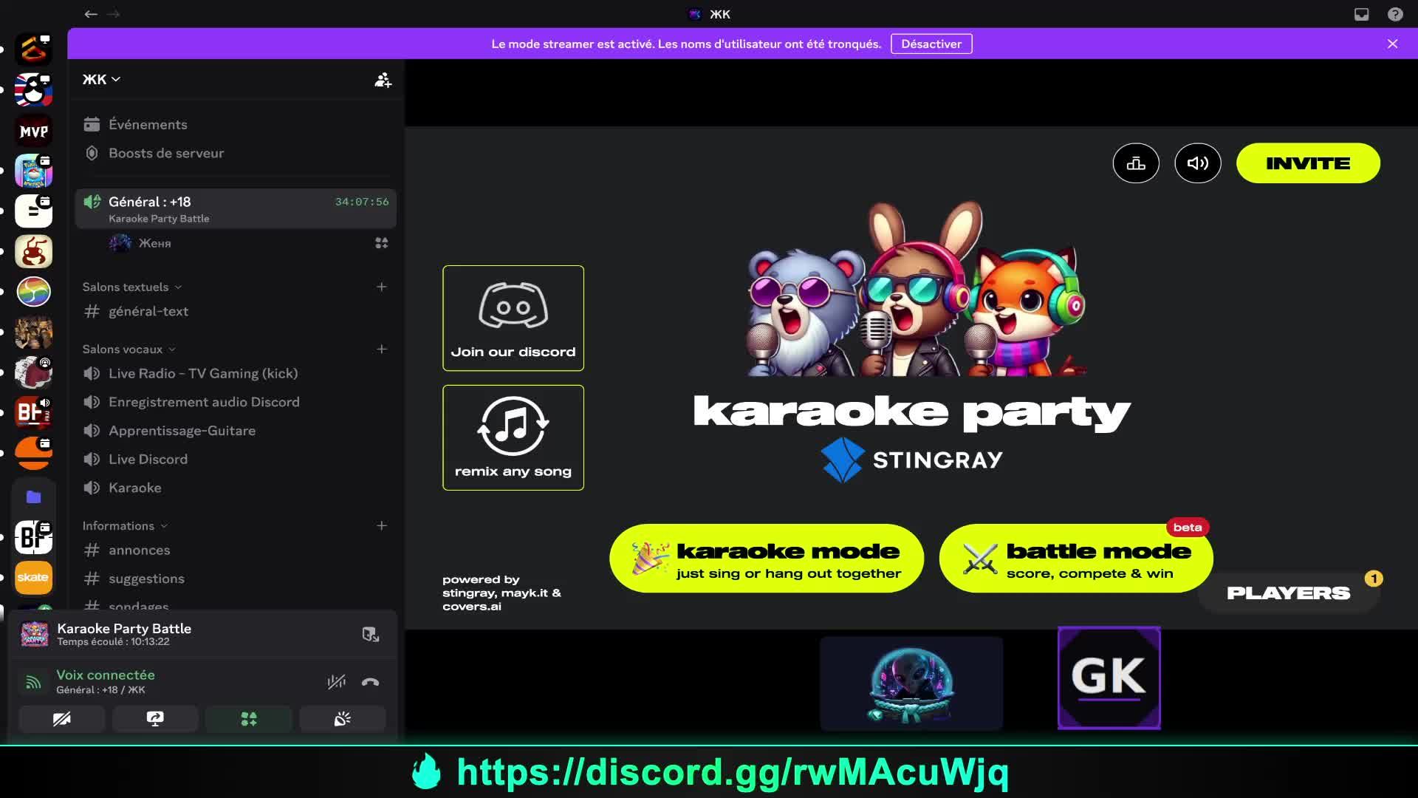Start battle mode beta
The width and height of the screenshot is (1418, 798).
(x=1076, y=559)
